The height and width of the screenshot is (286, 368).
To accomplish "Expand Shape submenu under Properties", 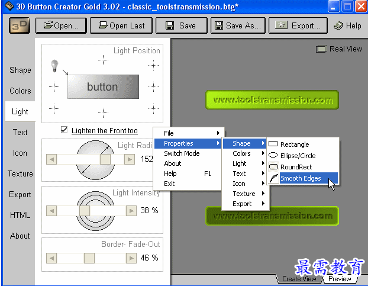I will (244, 143).
